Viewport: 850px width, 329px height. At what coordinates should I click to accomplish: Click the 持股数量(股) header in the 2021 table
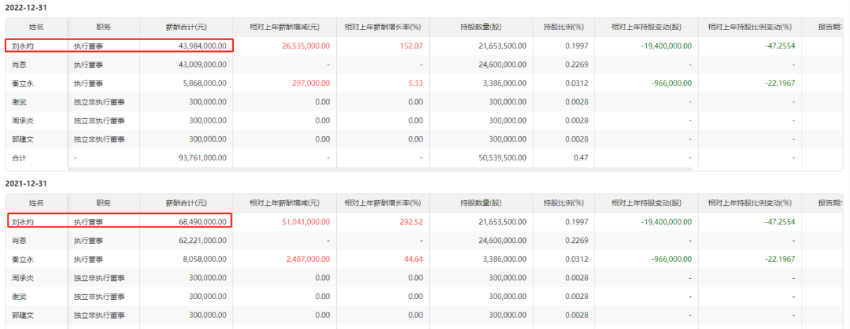[x=495, y=203]
